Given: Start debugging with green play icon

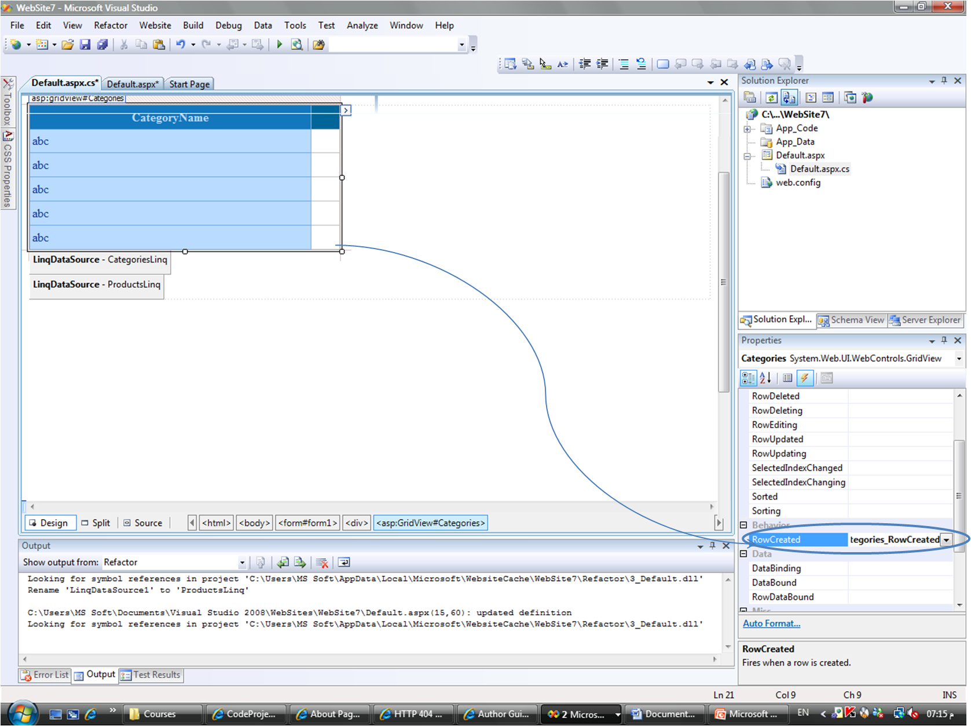Looking at the screenshot, I should click(280, 45).
